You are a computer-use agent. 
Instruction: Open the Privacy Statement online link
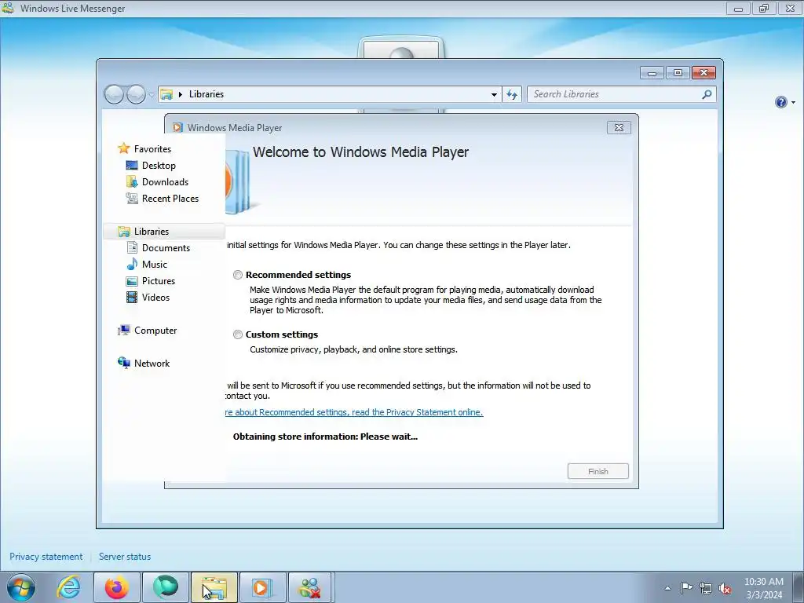354,412
